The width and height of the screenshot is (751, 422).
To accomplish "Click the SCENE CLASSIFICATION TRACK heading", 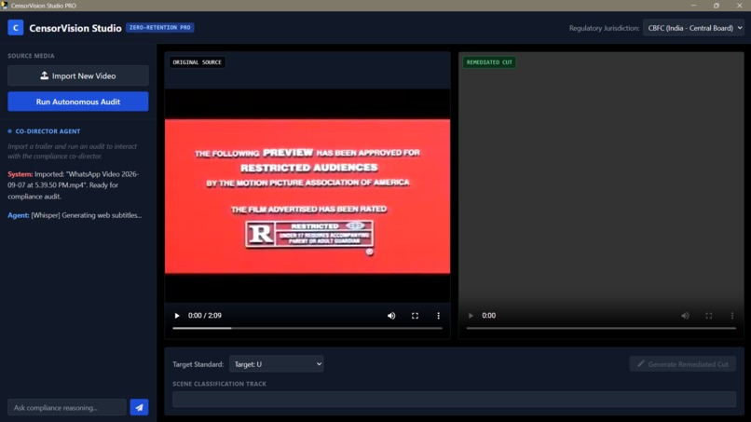I will click(219, 384).
